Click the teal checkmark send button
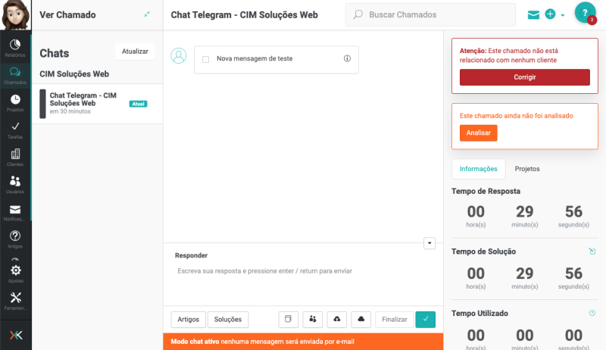This screenshot has height=350, width=606. point(425,320)
